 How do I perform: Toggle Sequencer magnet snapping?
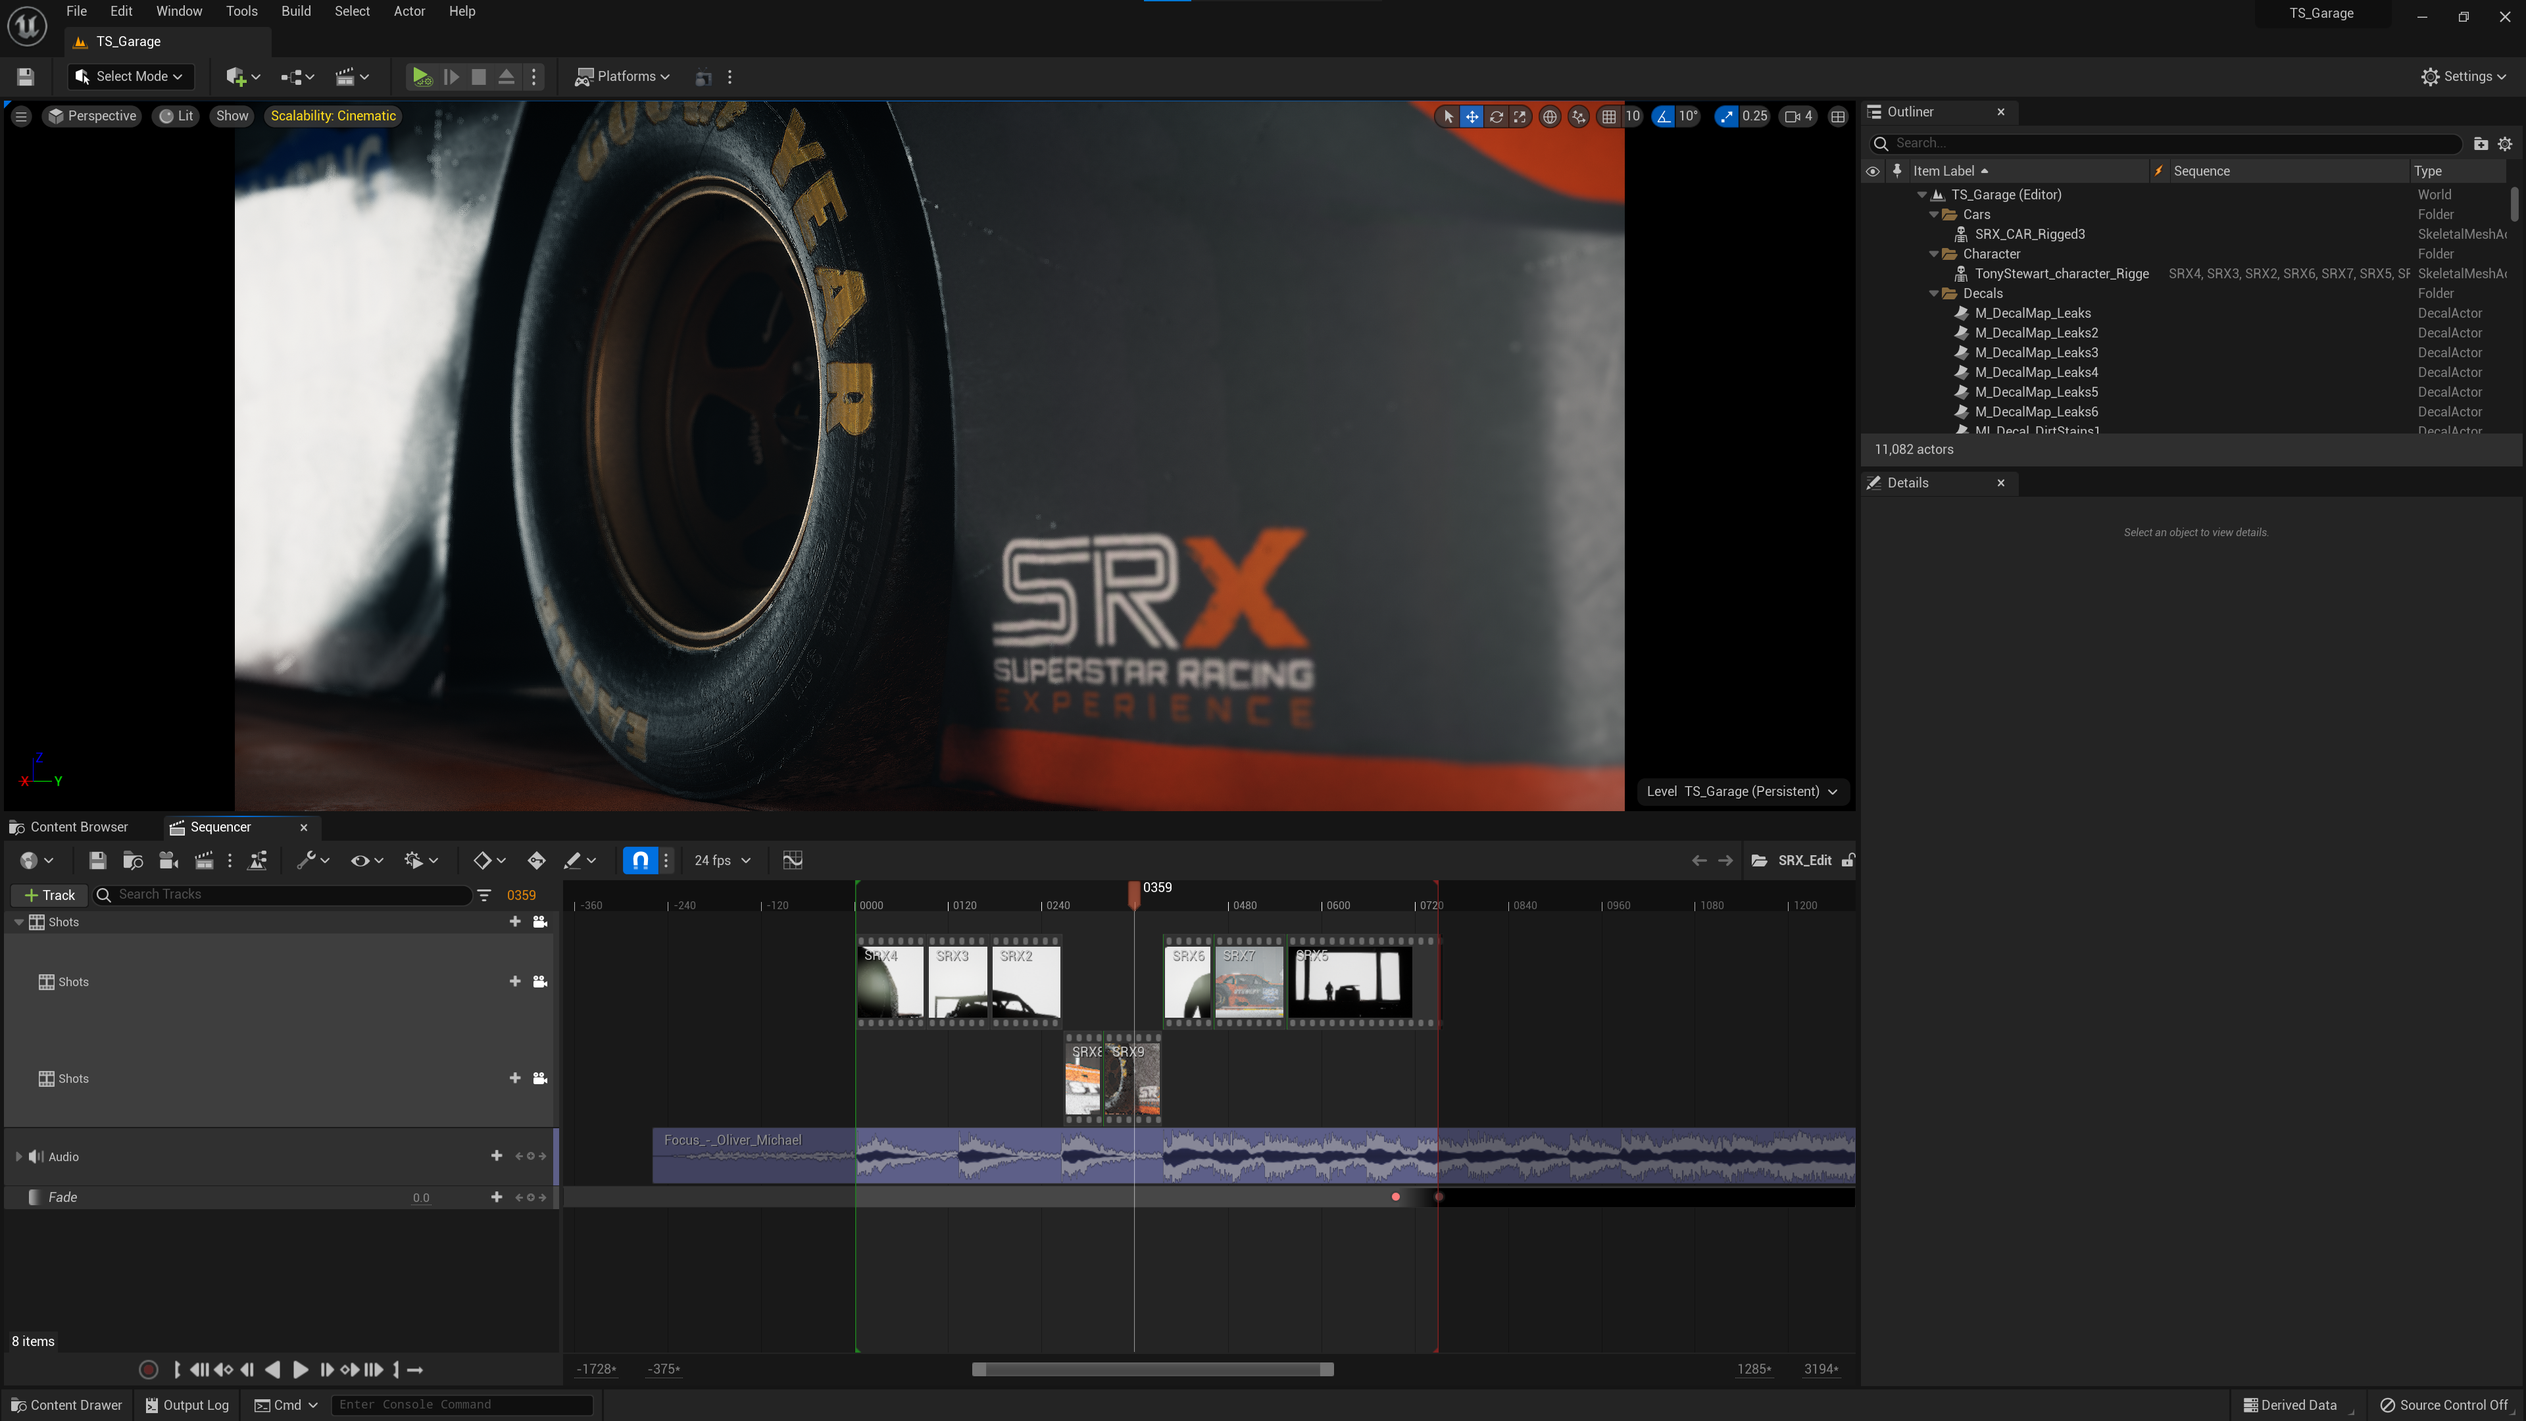pos(640,860)
